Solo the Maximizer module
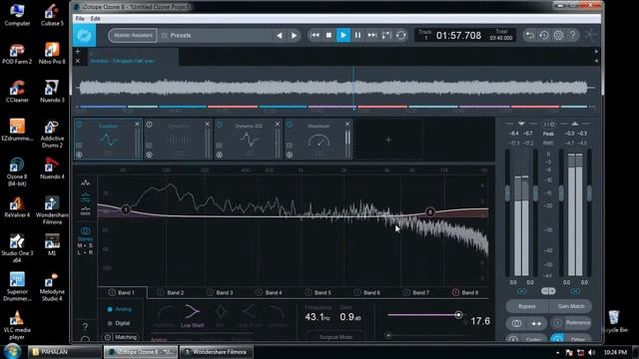The height and width of the screenshot is (359, 639). (290, 155)
